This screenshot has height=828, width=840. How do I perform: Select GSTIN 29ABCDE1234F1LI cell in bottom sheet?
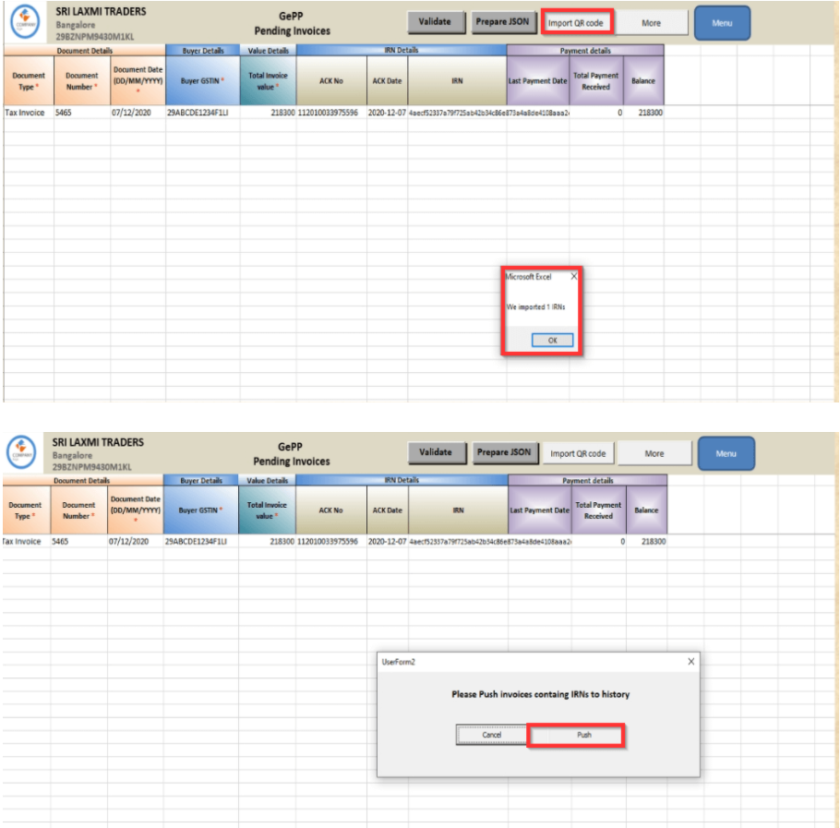click(x=201, y=542)
